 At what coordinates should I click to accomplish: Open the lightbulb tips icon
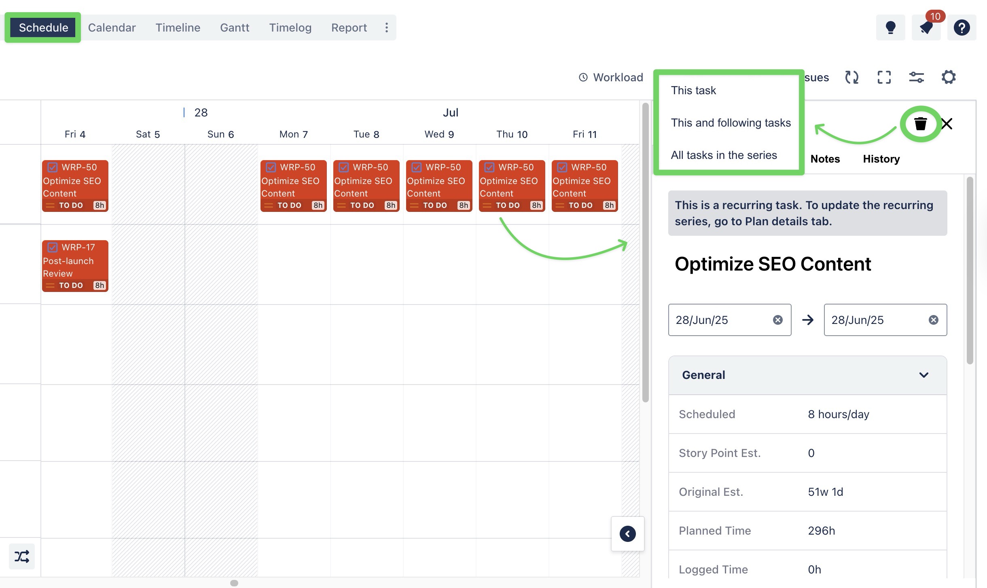(x=890, y=27)
